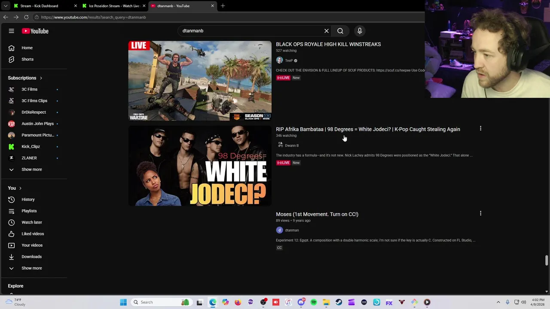The width and height of the screenshot is (550, 309).
Task: Close the Ice Poseidon Stream tab
Action: 144,6
